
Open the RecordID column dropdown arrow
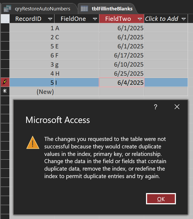tap(50, 19)
